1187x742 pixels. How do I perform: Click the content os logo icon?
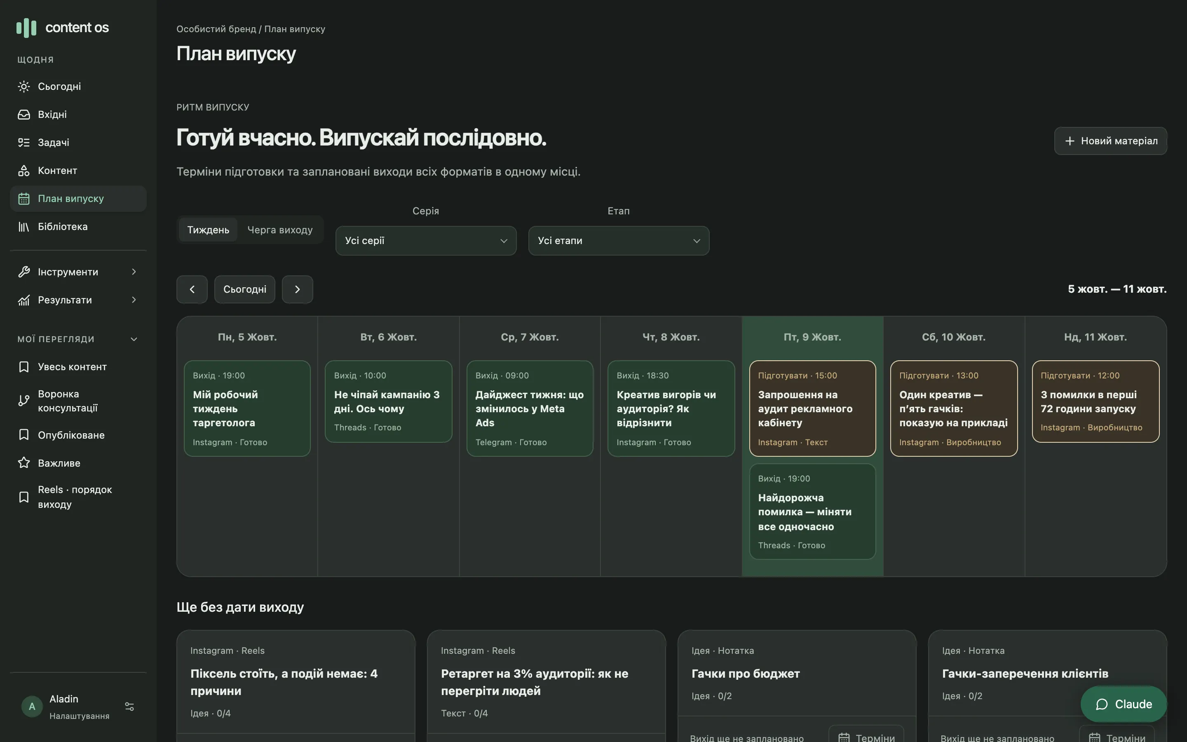point(26,28)
